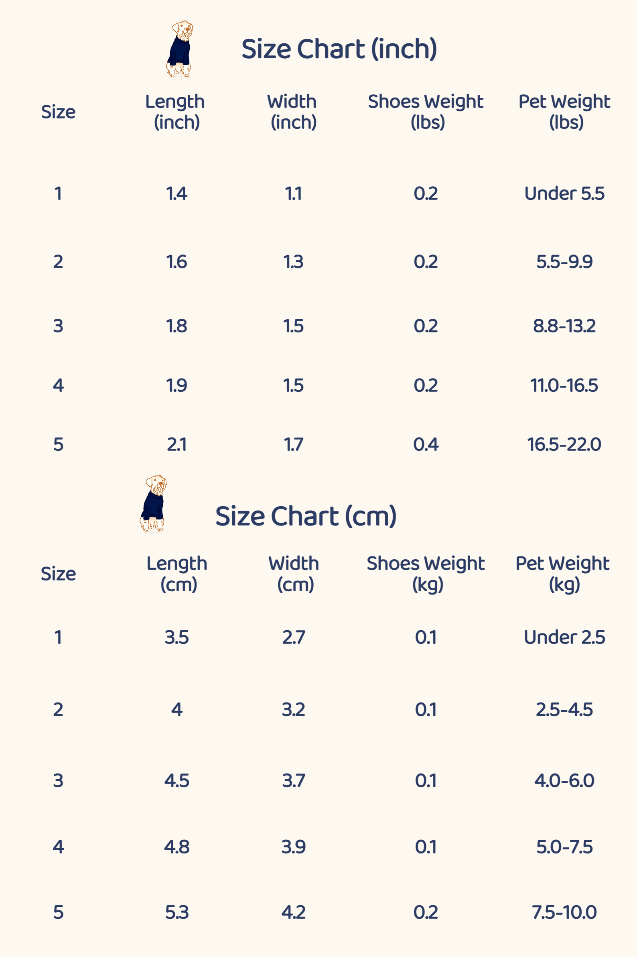
Task: Select the "5.5-9.9" pet weight value
Action: tap(564, 262)
